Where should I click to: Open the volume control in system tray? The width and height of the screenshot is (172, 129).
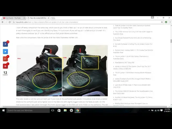point(158,110)
